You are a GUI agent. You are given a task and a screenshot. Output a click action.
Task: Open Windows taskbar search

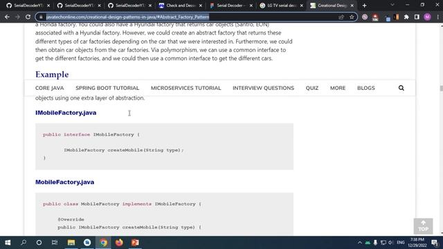24,243
